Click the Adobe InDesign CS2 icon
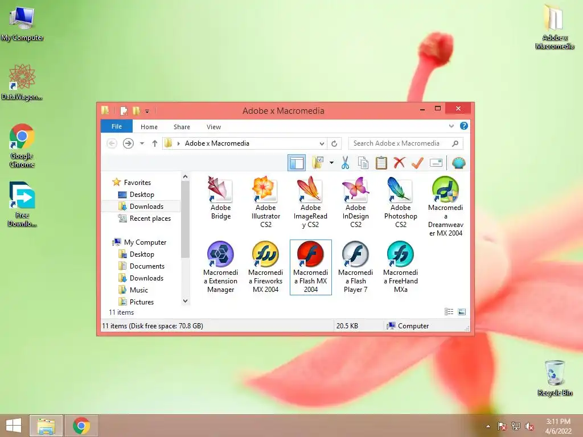 [355, 202]
